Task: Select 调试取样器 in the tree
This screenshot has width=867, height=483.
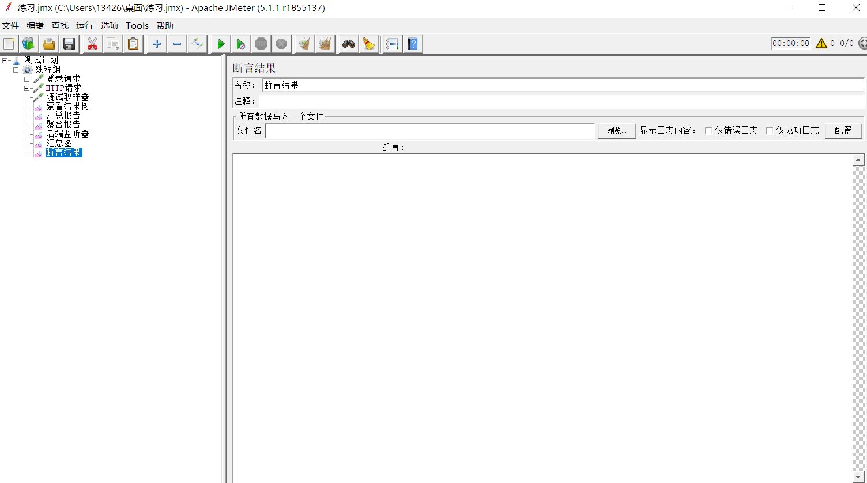Action: [x=67, y=97]
